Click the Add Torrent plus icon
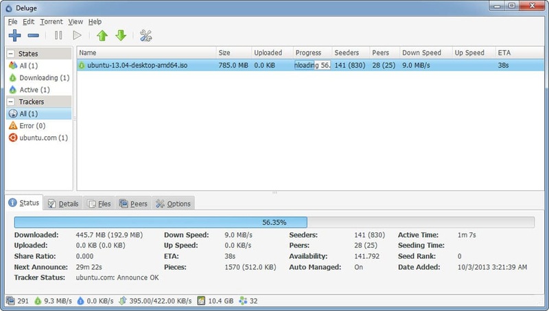 (14, 35)
